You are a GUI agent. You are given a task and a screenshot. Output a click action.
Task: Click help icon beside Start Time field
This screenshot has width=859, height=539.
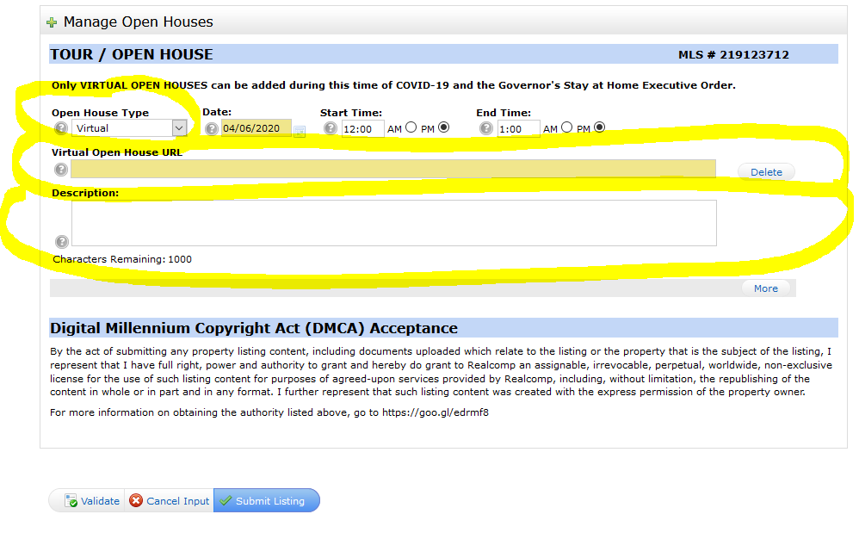tap(331, 129)
